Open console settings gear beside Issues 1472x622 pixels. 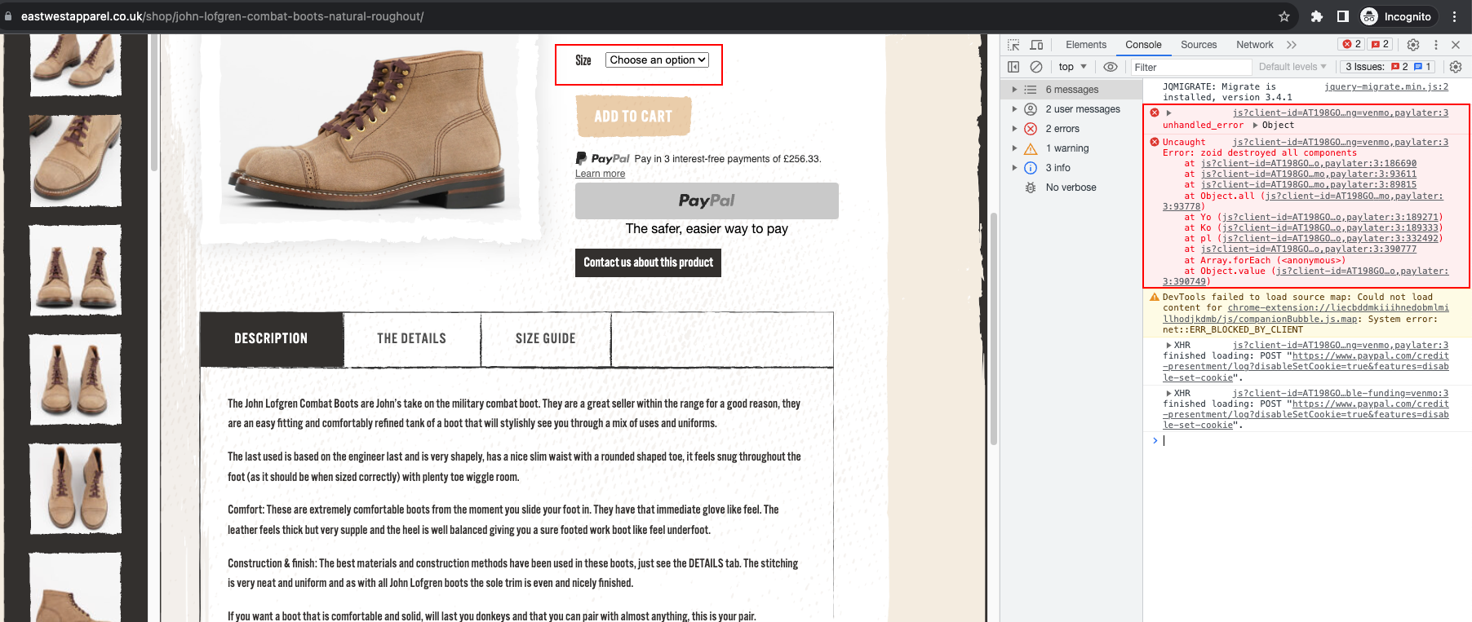point(1456,67)
